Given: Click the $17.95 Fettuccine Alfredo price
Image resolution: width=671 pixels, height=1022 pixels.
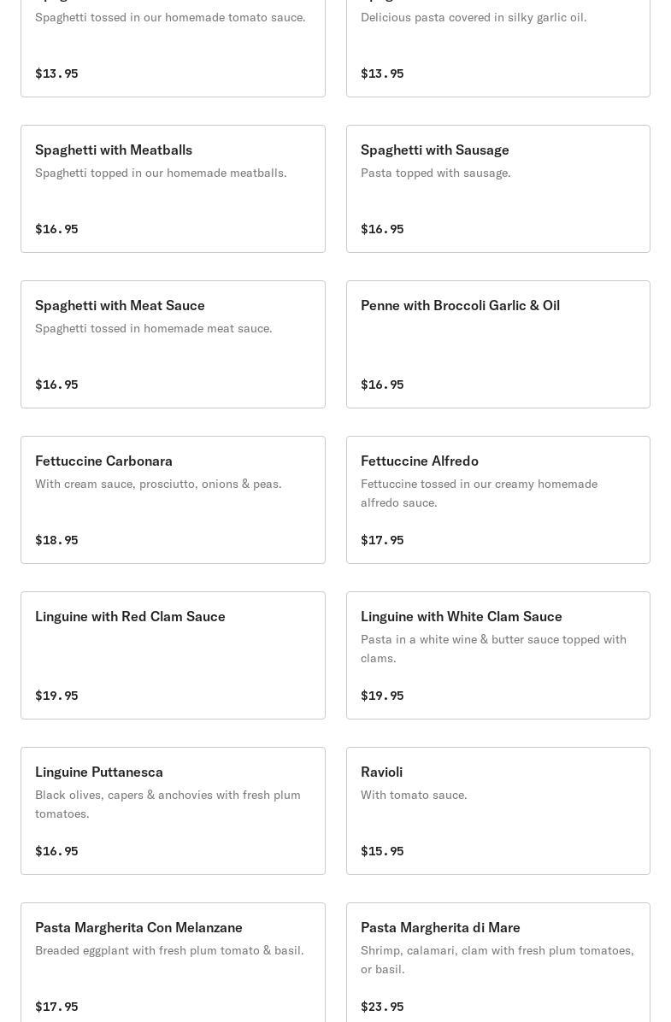Looking at the screenshot, I should point(382,540).
